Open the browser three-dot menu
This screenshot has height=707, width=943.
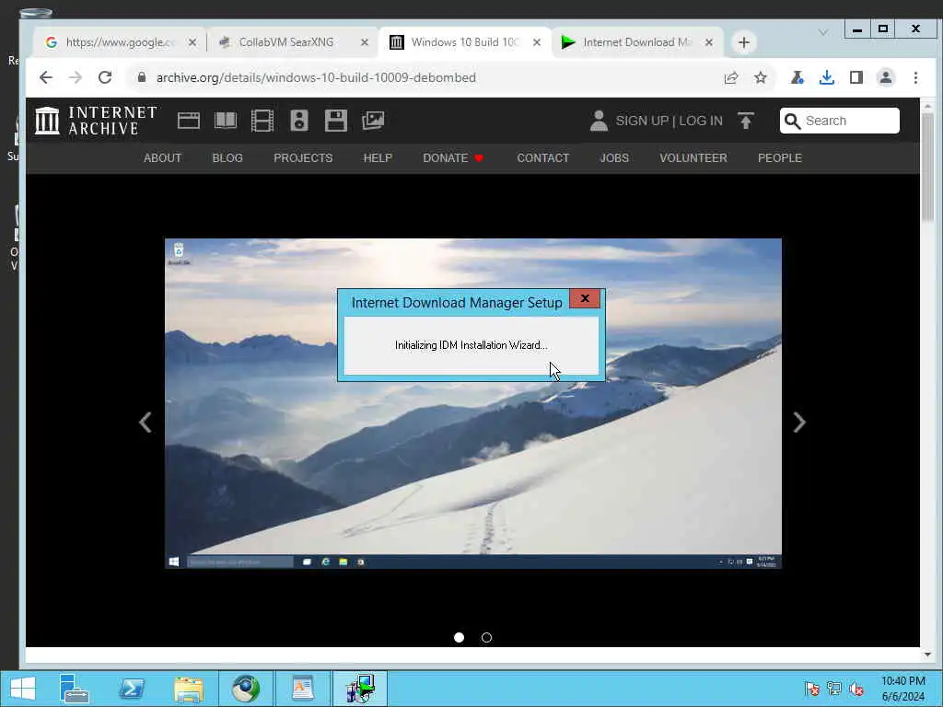pos(915,77)
